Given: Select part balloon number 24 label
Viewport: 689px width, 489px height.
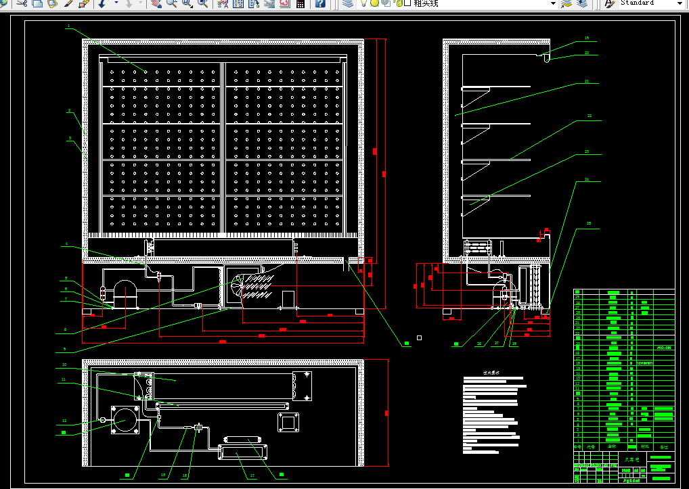Looking at the screenshot, I should tap(587, 179).
